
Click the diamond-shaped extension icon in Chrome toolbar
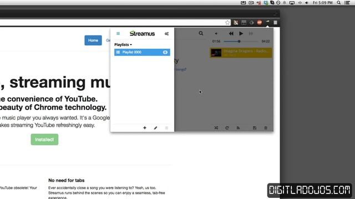pyautogui.click(x=251, y=23)
